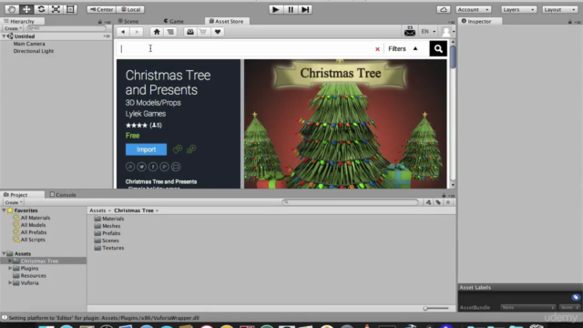583x328 pixels.
Task: Open the wishlist heart icon
Action: click(218, 32)
